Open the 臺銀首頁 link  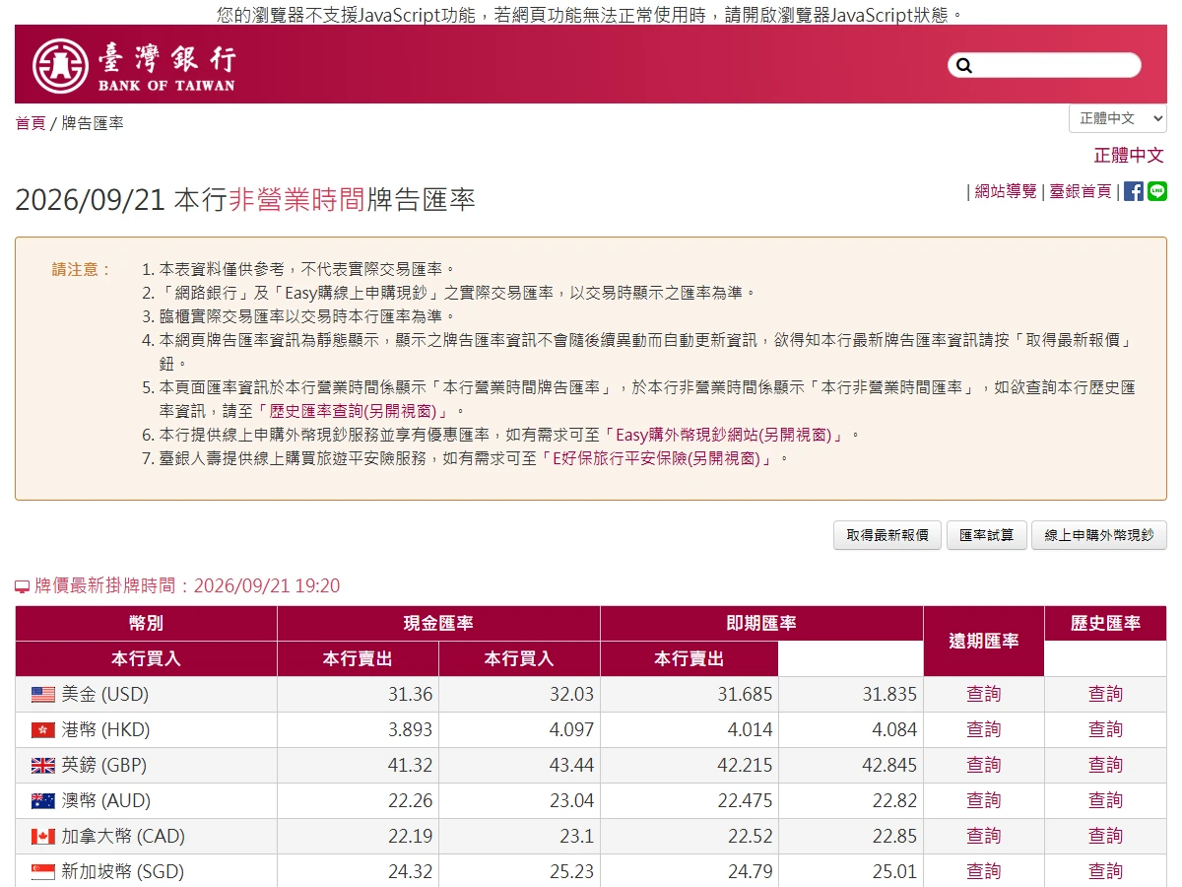1080,191
